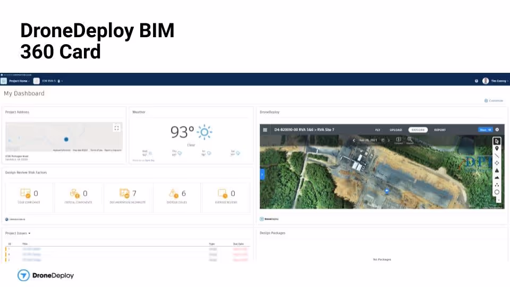
Task: Open the map date calendar picker
Action: tap(383, 140)
